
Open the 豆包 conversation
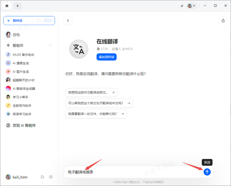(16, 34)
